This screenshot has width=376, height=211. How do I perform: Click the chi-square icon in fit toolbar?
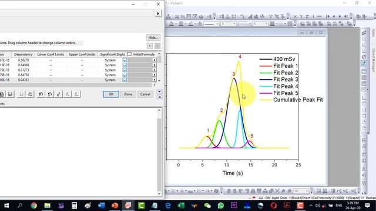(59, 94)
